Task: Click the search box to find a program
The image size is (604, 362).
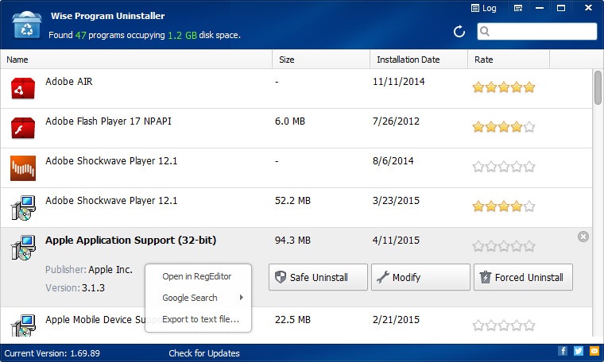Action: [537, 31]
